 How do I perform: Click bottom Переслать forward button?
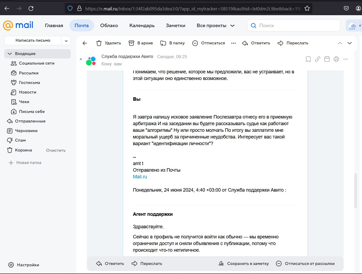(x=147, y=264)
